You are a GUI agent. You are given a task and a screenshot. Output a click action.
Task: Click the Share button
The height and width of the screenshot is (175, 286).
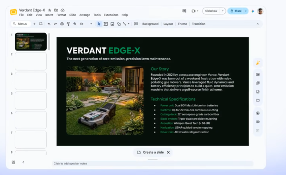tap(235, 11)
